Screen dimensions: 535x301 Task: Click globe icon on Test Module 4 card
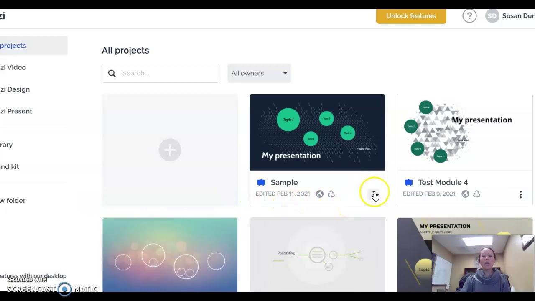(465, 194)
